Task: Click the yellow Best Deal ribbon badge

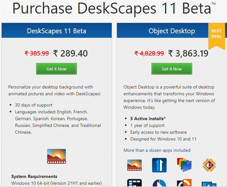Action: (216, 36)
